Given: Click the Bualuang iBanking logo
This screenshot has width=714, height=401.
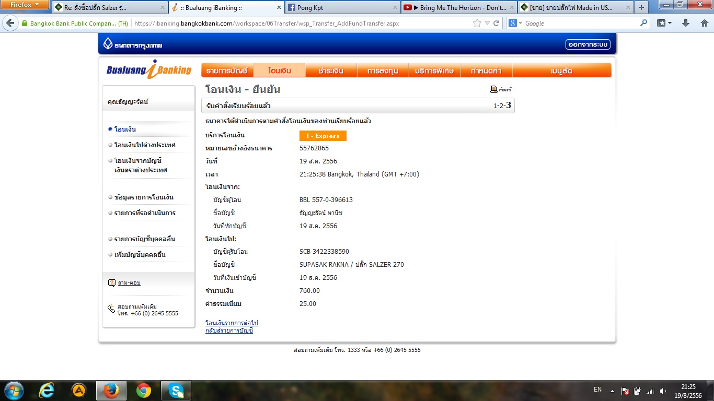Looking at the screenshot, I should pyautogui.click(x=149, y=70).
